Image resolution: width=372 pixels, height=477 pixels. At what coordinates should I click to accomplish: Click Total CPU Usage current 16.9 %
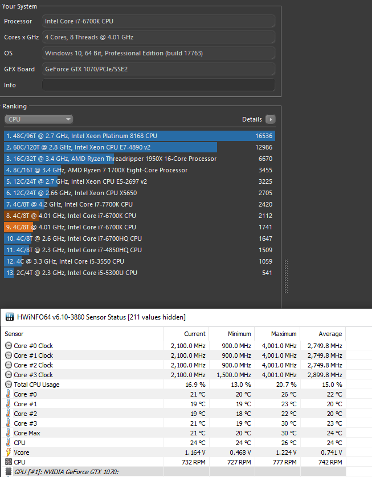point(195,385)
